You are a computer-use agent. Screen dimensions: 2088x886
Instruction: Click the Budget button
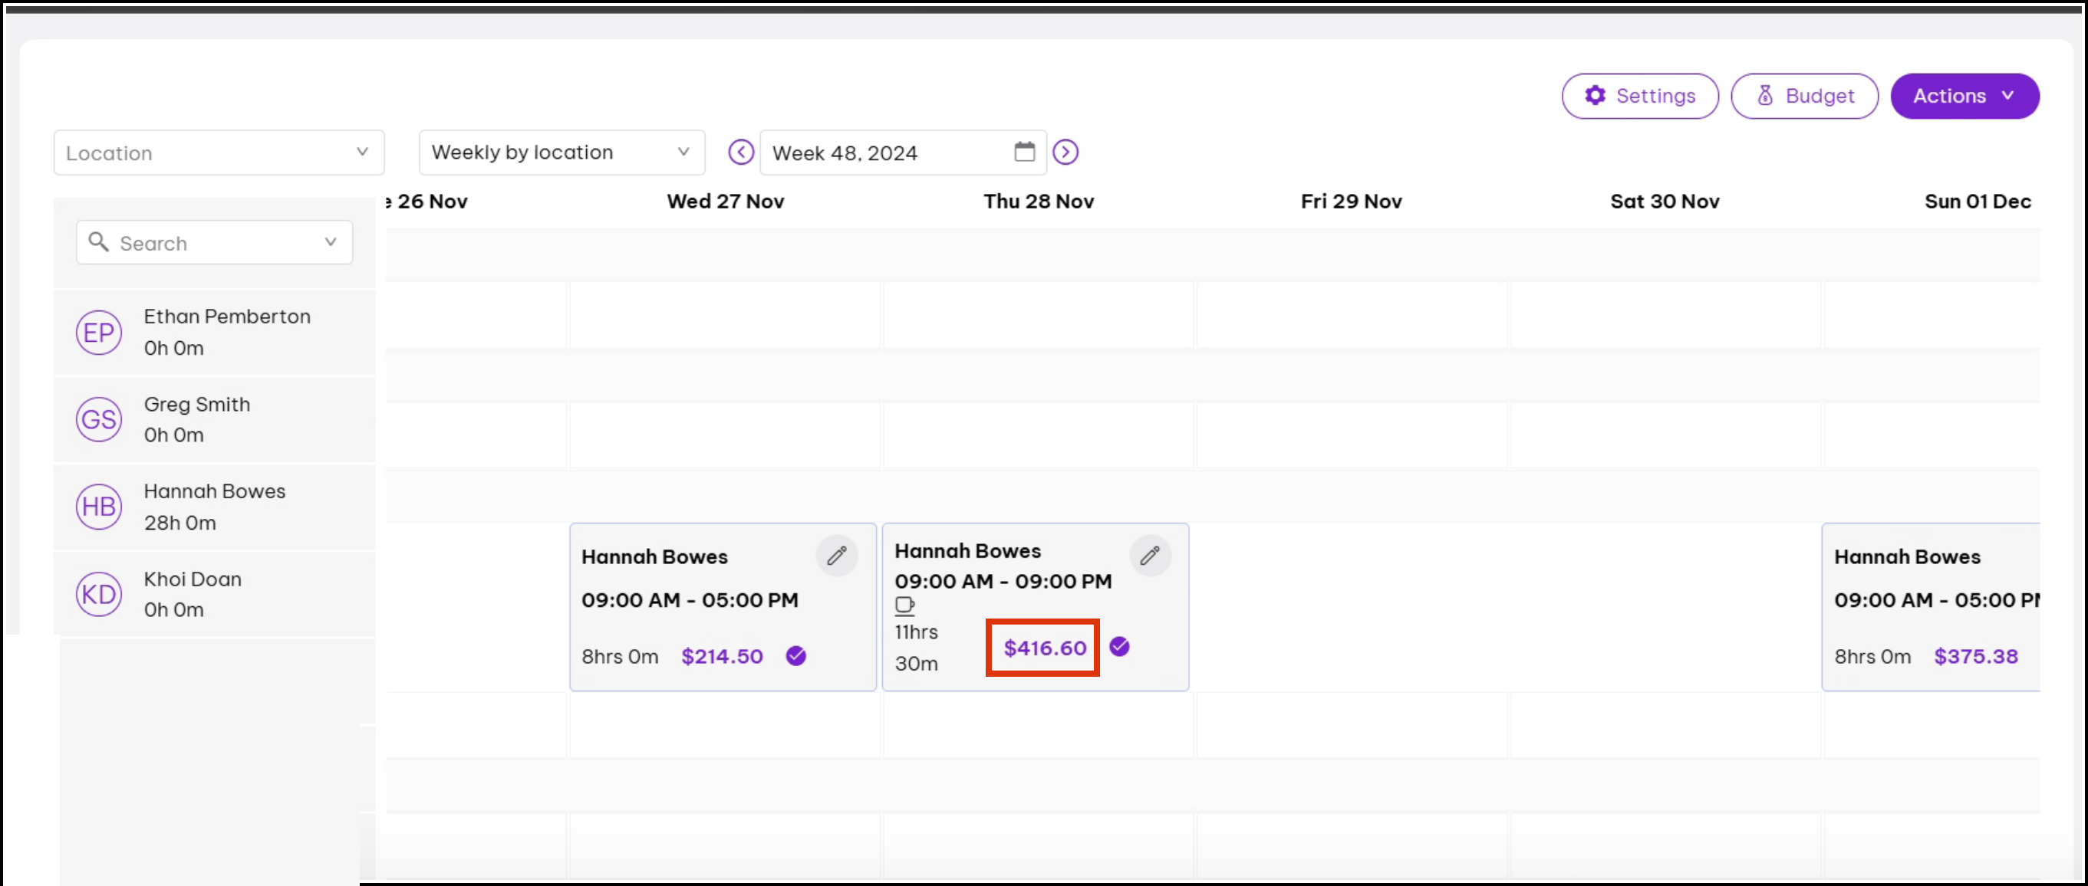pos(1803,96)
